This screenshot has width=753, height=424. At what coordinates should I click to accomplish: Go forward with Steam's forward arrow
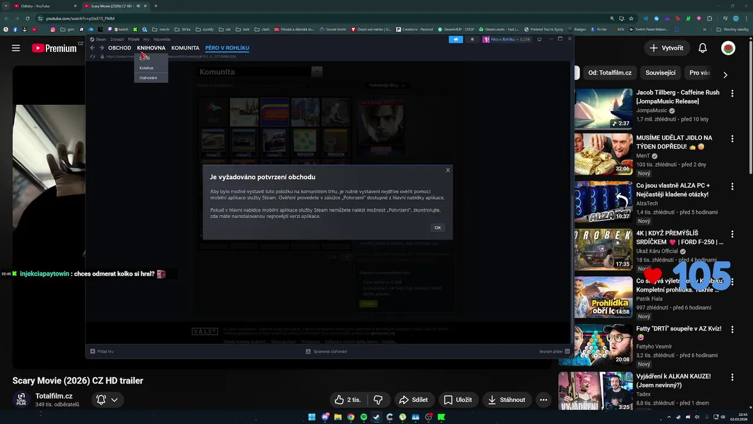[101, 48]
